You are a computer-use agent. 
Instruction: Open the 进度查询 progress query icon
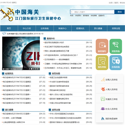(116, 46)
